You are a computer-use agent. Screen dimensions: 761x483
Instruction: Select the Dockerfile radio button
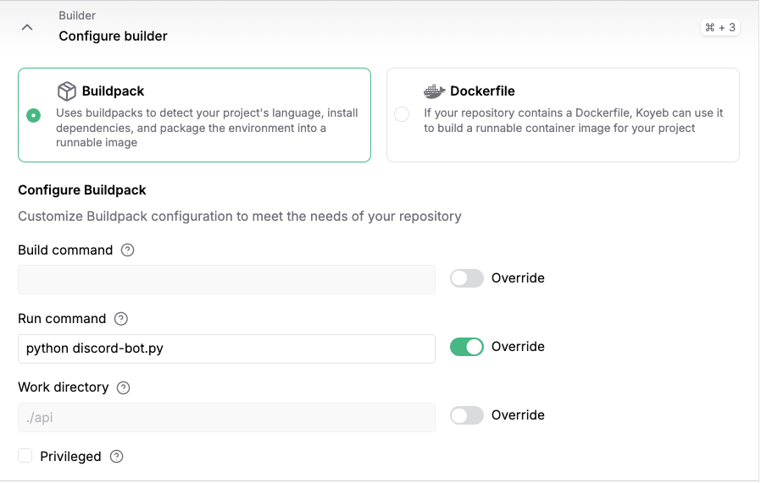point(402,114)
